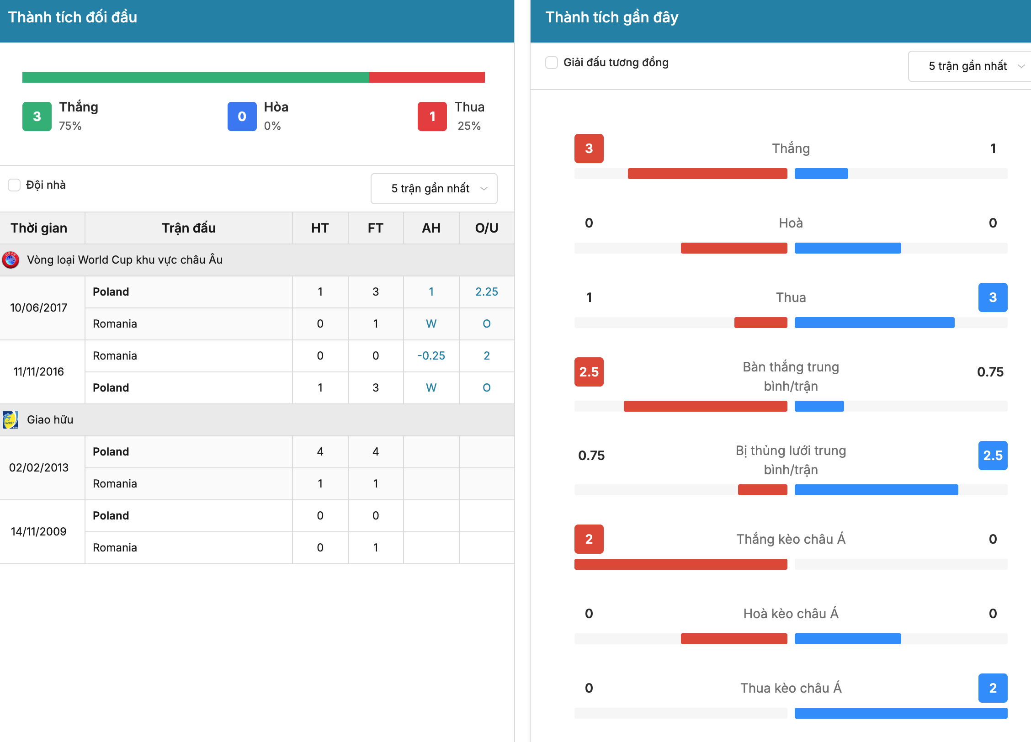The image size is (1031, 742).
Task: Click the O/U column header
Action: (487, 228)
